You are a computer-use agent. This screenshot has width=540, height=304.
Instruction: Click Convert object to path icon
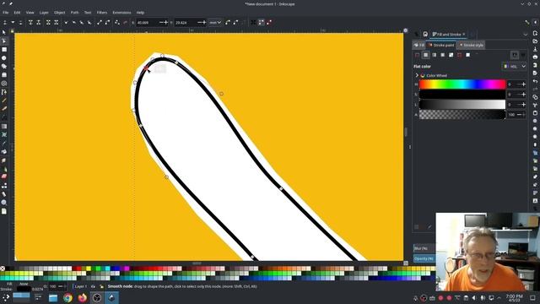pyautogui.click(x=117, y=23)
